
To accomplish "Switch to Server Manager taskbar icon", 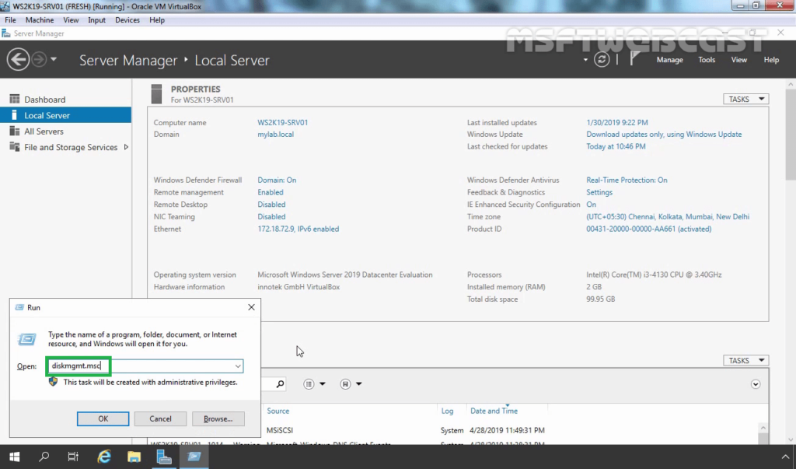I will [164, 457].
